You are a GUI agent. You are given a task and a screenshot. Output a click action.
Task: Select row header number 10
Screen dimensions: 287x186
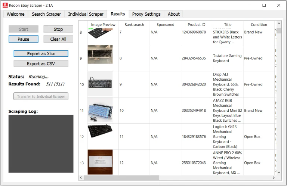[83, 84]
